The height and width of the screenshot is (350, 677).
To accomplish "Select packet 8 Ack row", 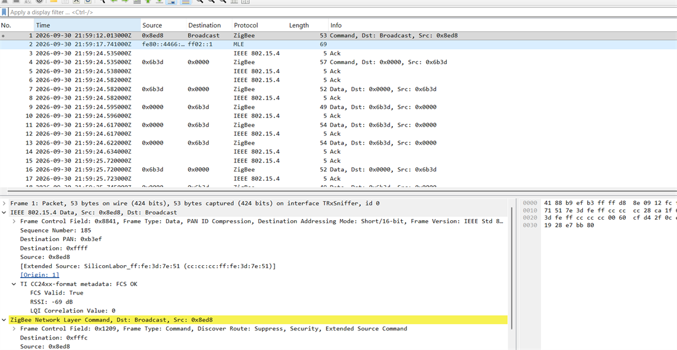I will click(x=338, y=98).
